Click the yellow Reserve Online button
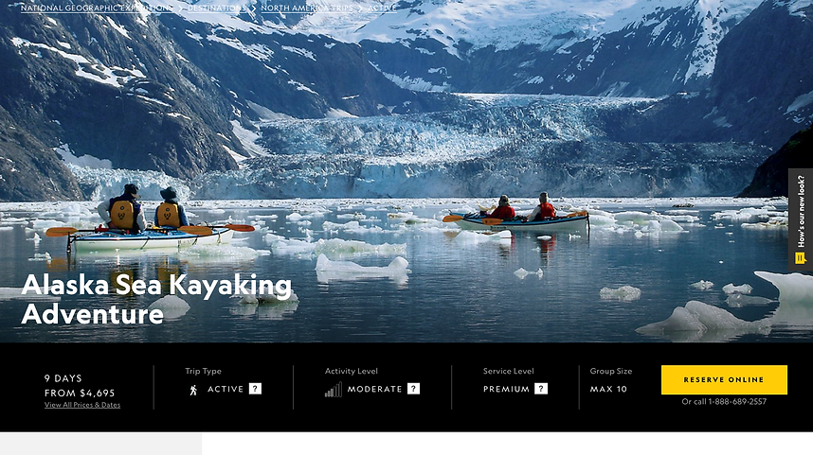The image size is (813, 455). click(x=724, y=379)
